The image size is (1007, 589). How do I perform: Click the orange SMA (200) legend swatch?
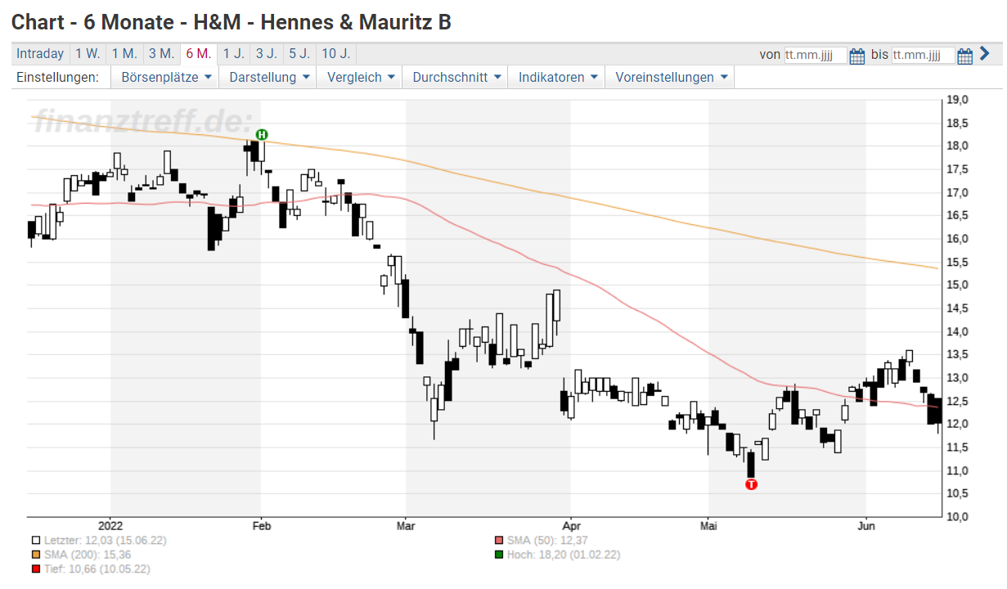(36, 555)
